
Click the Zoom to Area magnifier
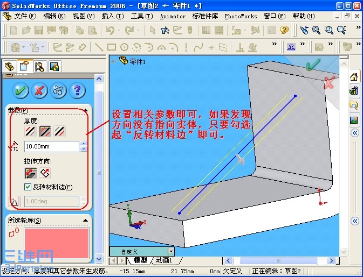click(328, 30)
